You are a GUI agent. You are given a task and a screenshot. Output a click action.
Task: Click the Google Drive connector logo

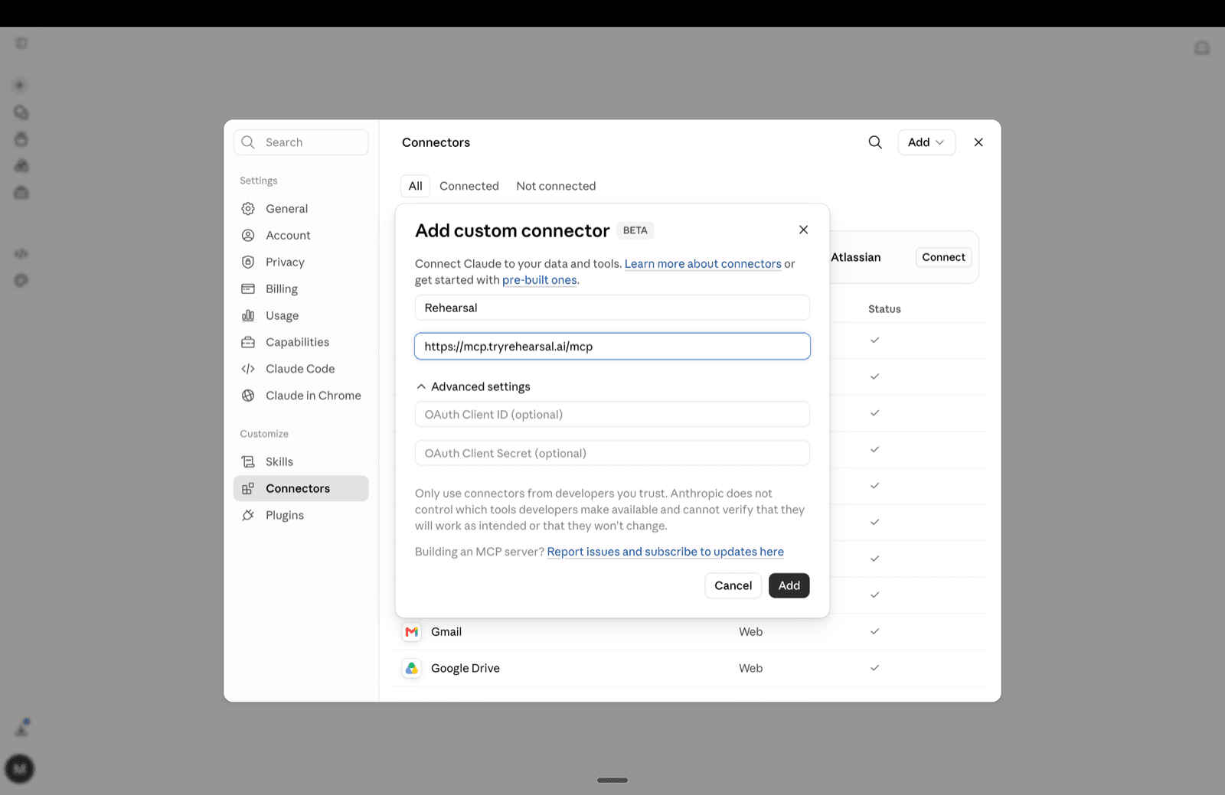[412, 669]
